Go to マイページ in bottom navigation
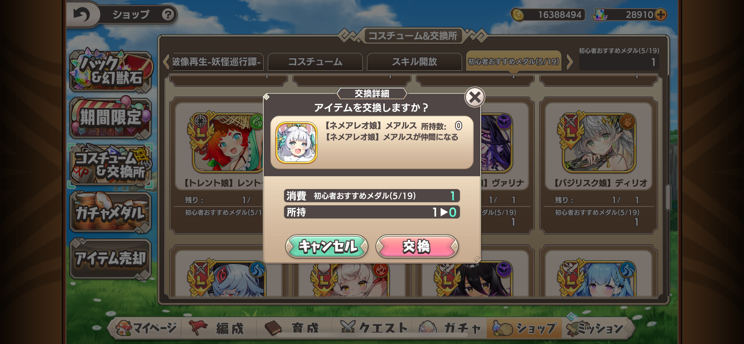Image resolution: width=744 pixels, height=344 pixels. coord(146,328)
